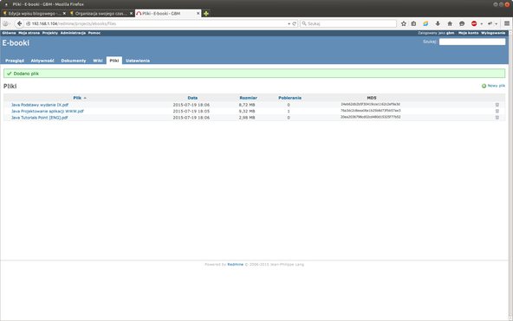Sort the files by Plik column header

(77, 98)
